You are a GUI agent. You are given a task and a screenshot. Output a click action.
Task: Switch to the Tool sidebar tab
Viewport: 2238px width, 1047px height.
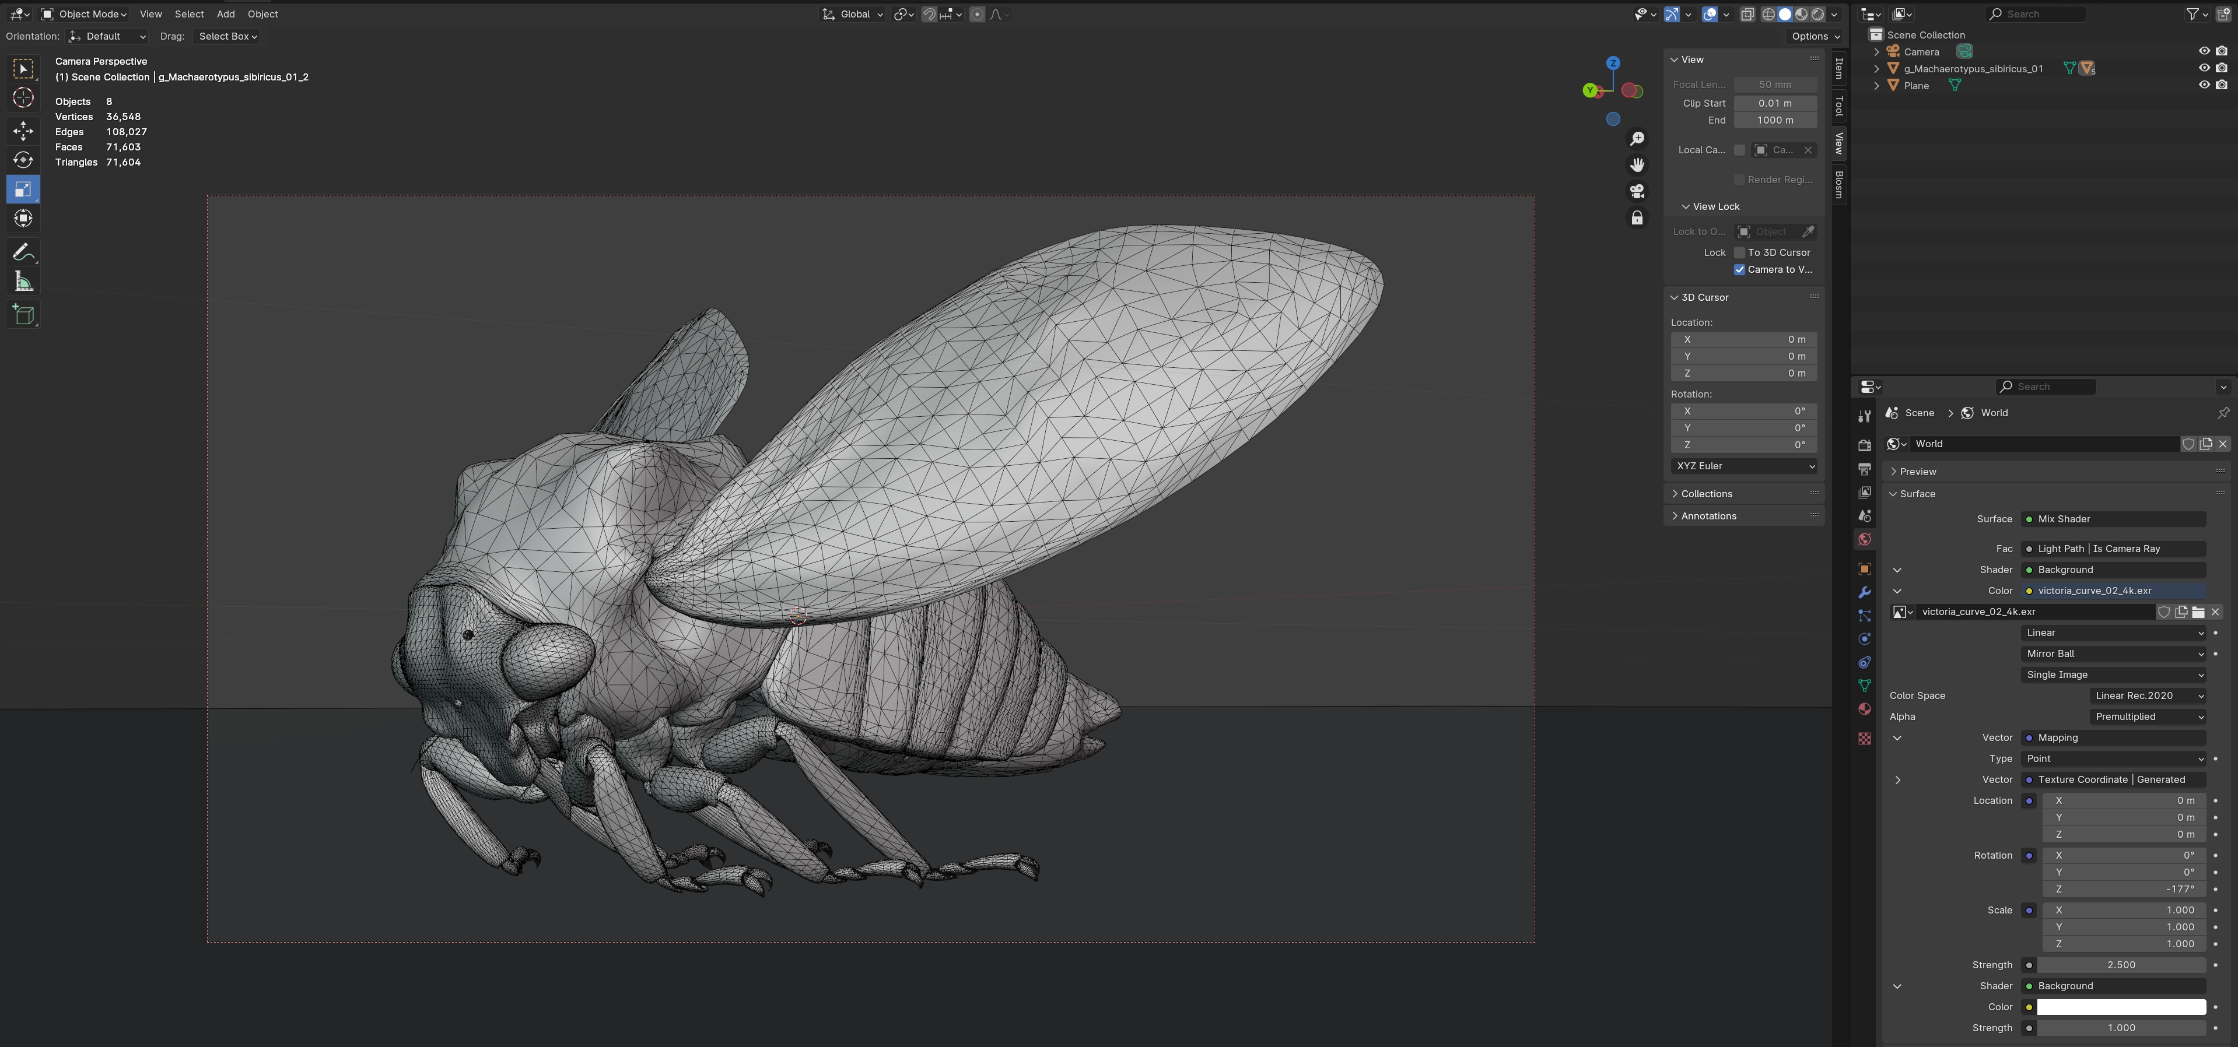coord(1838,106)
